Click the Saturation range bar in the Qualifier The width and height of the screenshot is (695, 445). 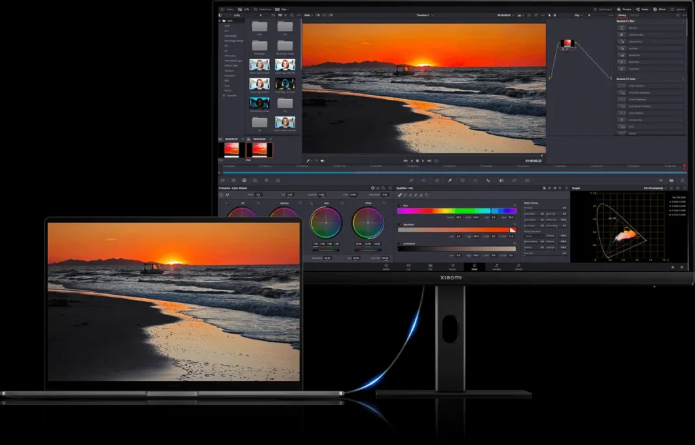(x=457, y=230)
